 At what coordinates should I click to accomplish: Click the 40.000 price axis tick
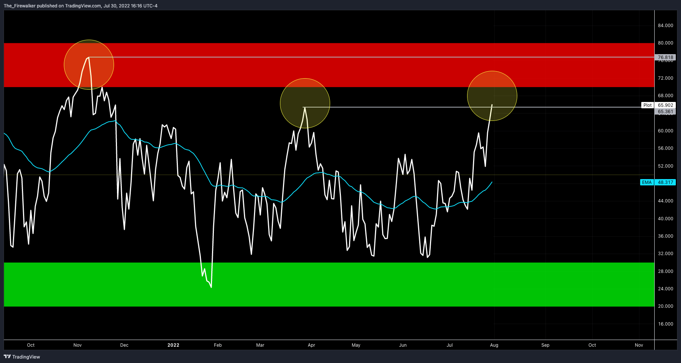[x=665, y=219]
